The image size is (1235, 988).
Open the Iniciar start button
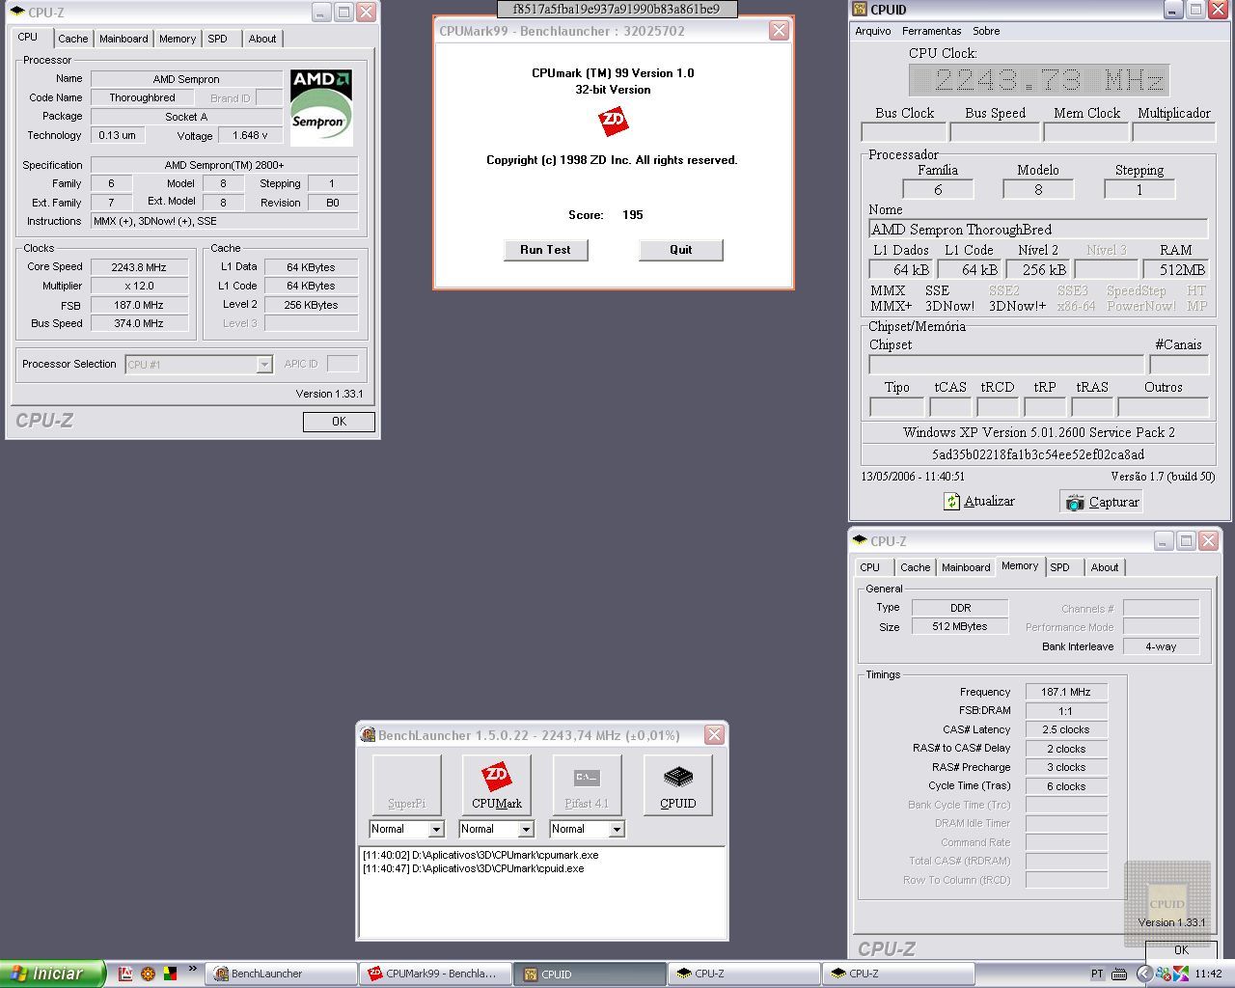(51, 974)
